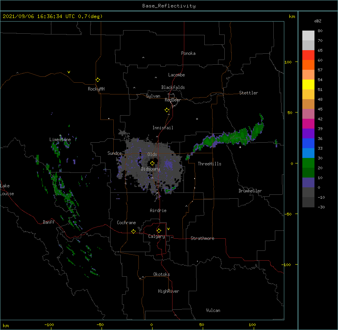The height and width of the screenshot is (330, 338).
Task: Pick the gold 48–51 dBZ swatch
Action: tap(308, 94)
